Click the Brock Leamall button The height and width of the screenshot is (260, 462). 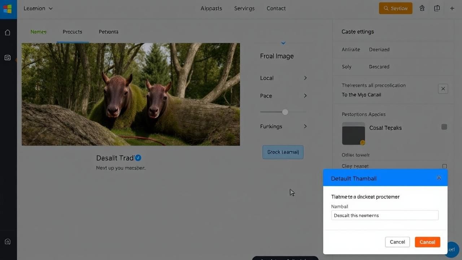coord(283,152)
